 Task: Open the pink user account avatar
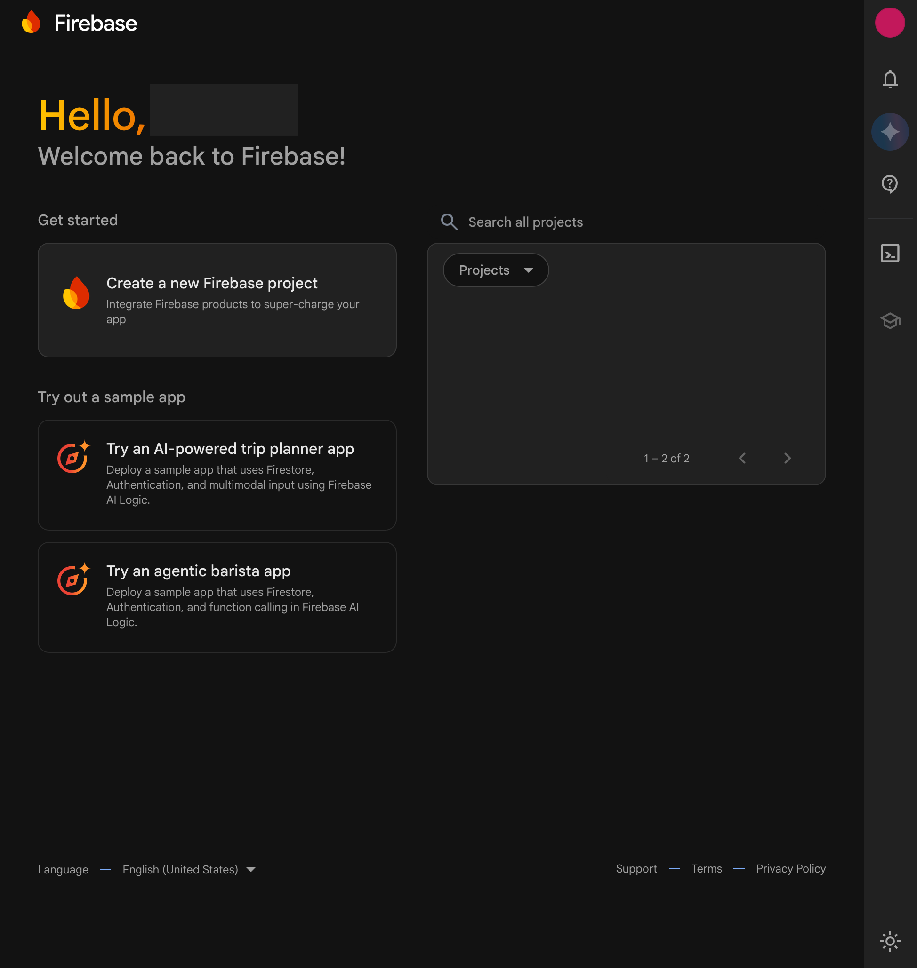tap(890, 23)
